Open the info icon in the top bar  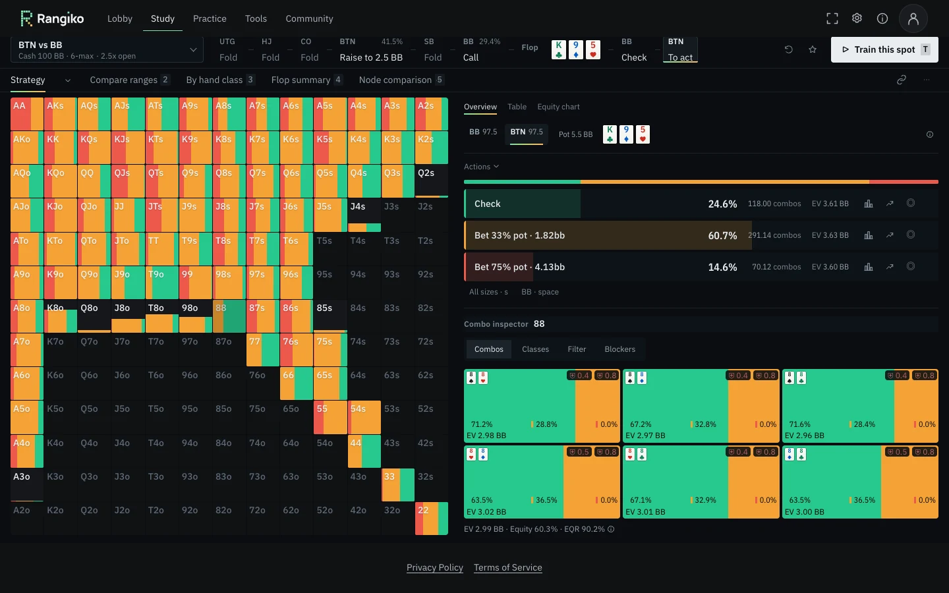pos(882,18)
